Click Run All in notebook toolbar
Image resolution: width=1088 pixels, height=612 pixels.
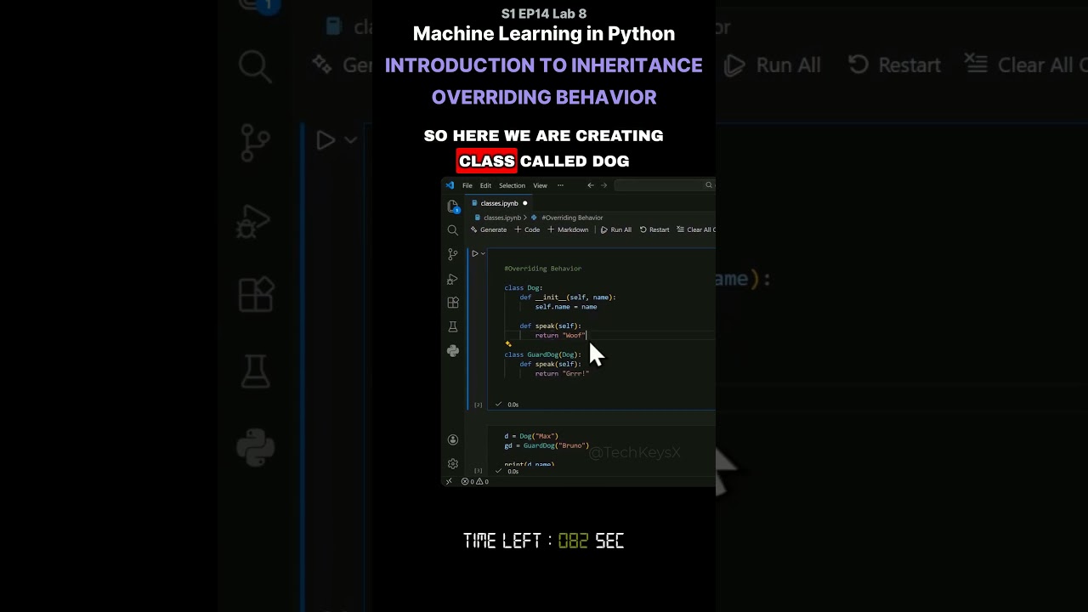click(x=616, y=229)
